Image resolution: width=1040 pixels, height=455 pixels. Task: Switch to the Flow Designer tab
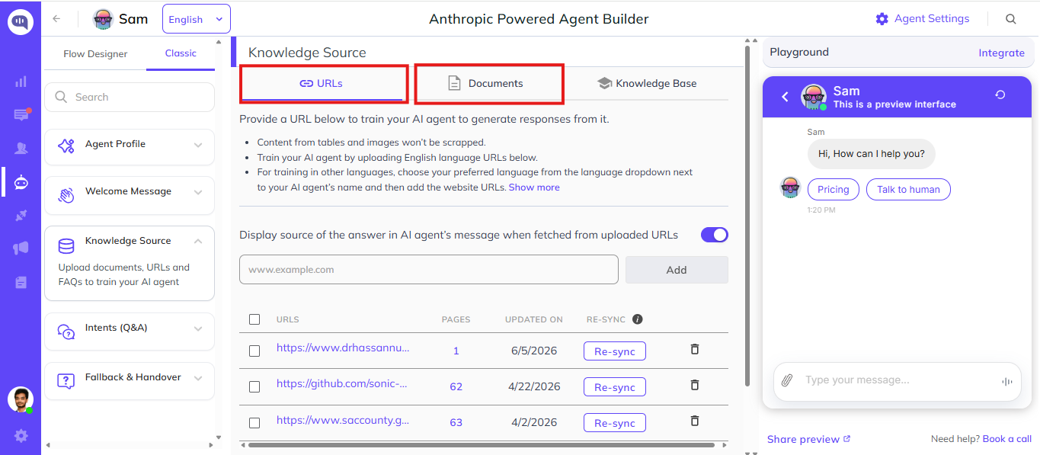click(x=95, y=54)
